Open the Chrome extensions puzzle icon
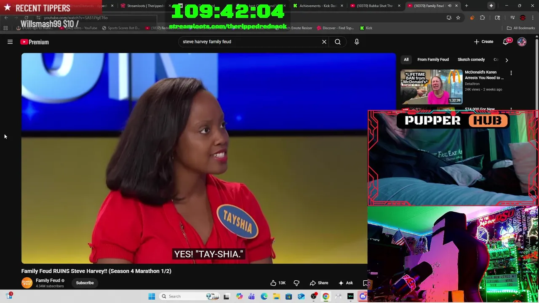 coord(483,18)
